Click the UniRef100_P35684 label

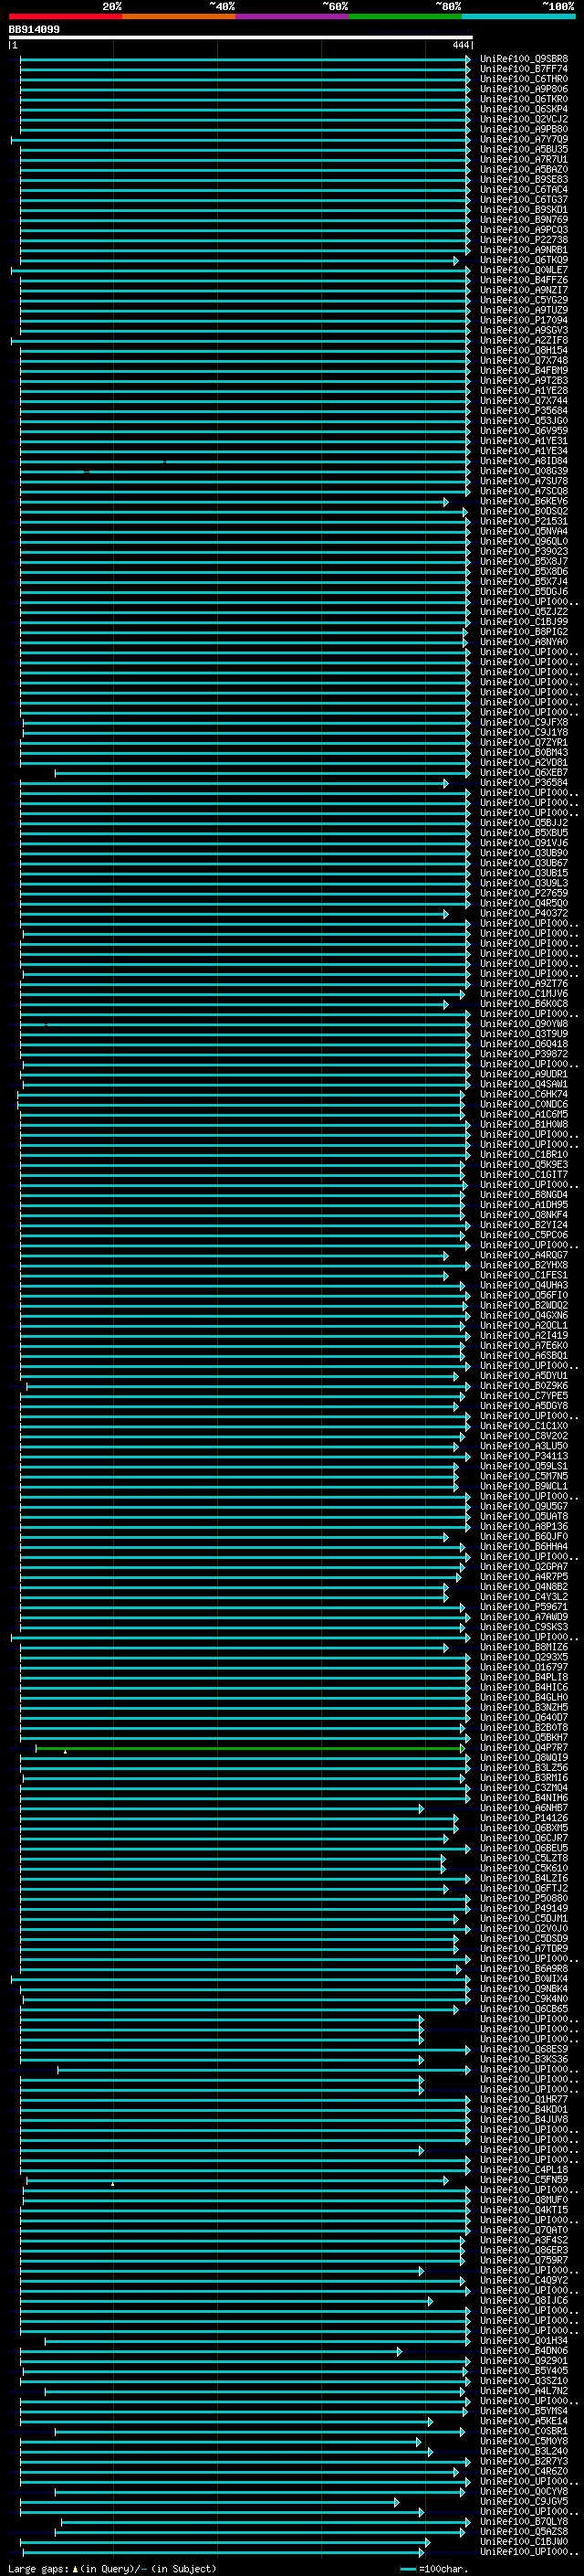524,411
